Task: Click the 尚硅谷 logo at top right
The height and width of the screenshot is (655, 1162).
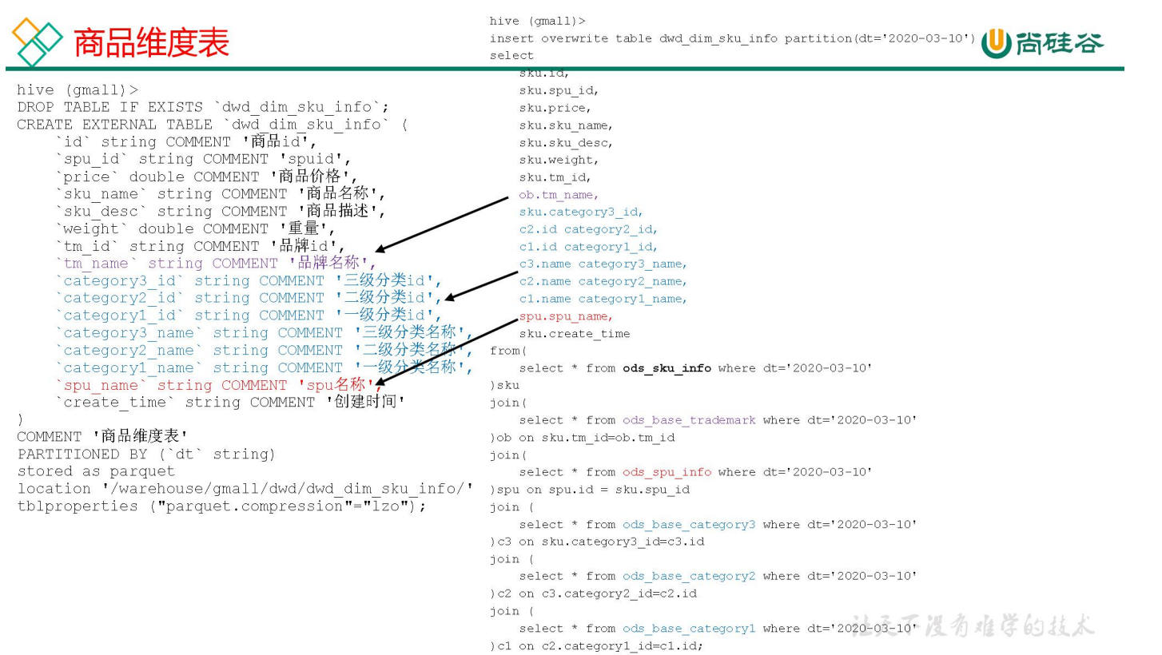Action: click(x=1043, y=43)
